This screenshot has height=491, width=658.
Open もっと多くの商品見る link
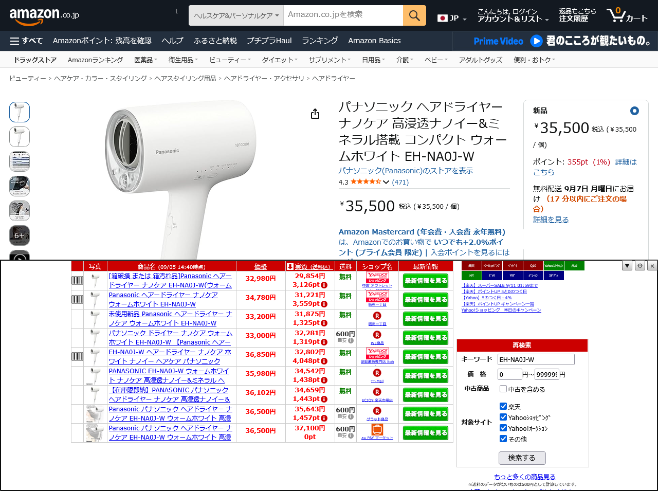pyautogui.click(x=524, y=477)
